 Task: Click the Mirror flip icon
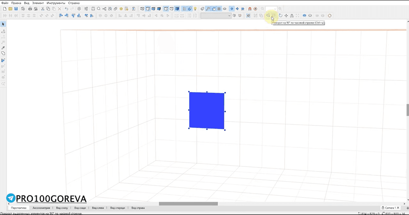[x=292, y=15]
